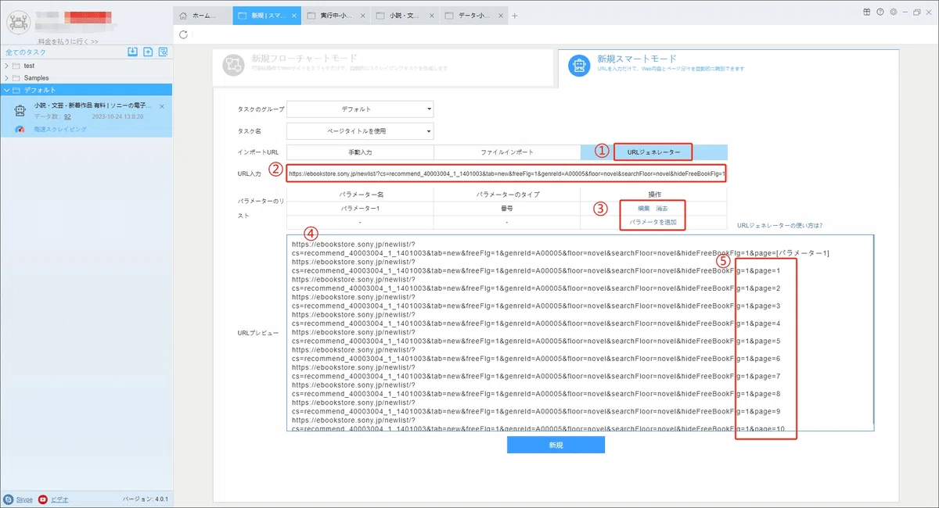
Task: Expand the Samples folder
Action: coord(7,78)
